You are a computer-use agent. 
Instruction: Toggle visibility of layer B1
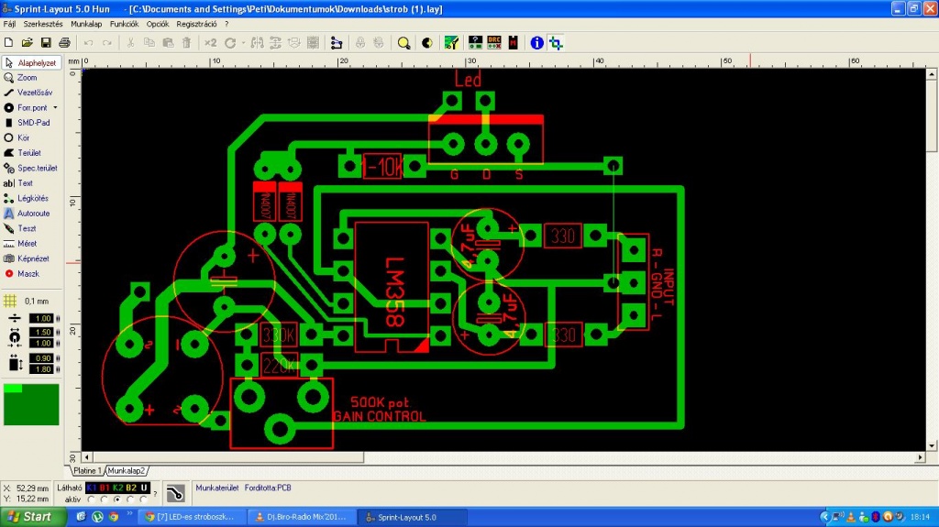pos(105,489)
